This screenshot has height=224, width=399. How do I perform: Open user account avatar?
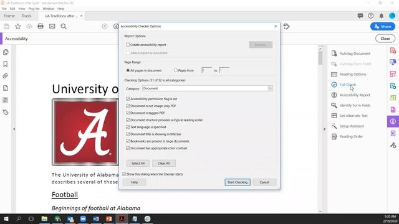click(392, 16)
